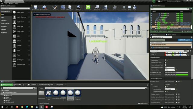The height and width of the screenshot is (109, 193).
Task: Click the Eject toolbar icon
Action: [135, 8]
